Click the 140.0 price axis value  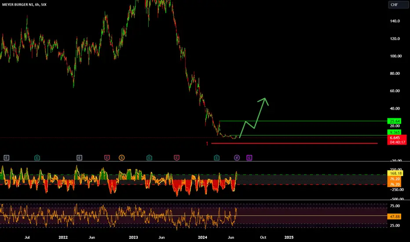395,21
